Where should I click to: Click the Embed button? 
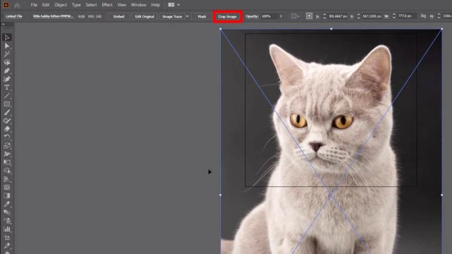pos(119,16)
